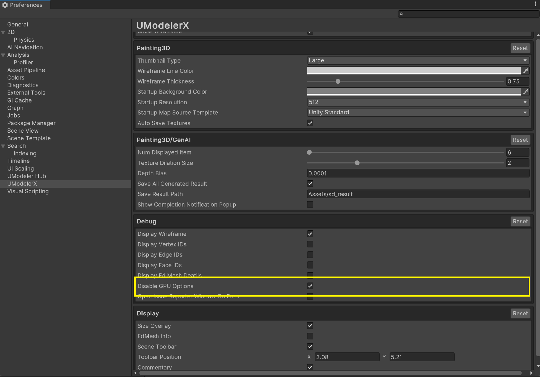Open Visual Scripting preferences
The height and width of the screenshot is (377, 540).
point(28,191)
